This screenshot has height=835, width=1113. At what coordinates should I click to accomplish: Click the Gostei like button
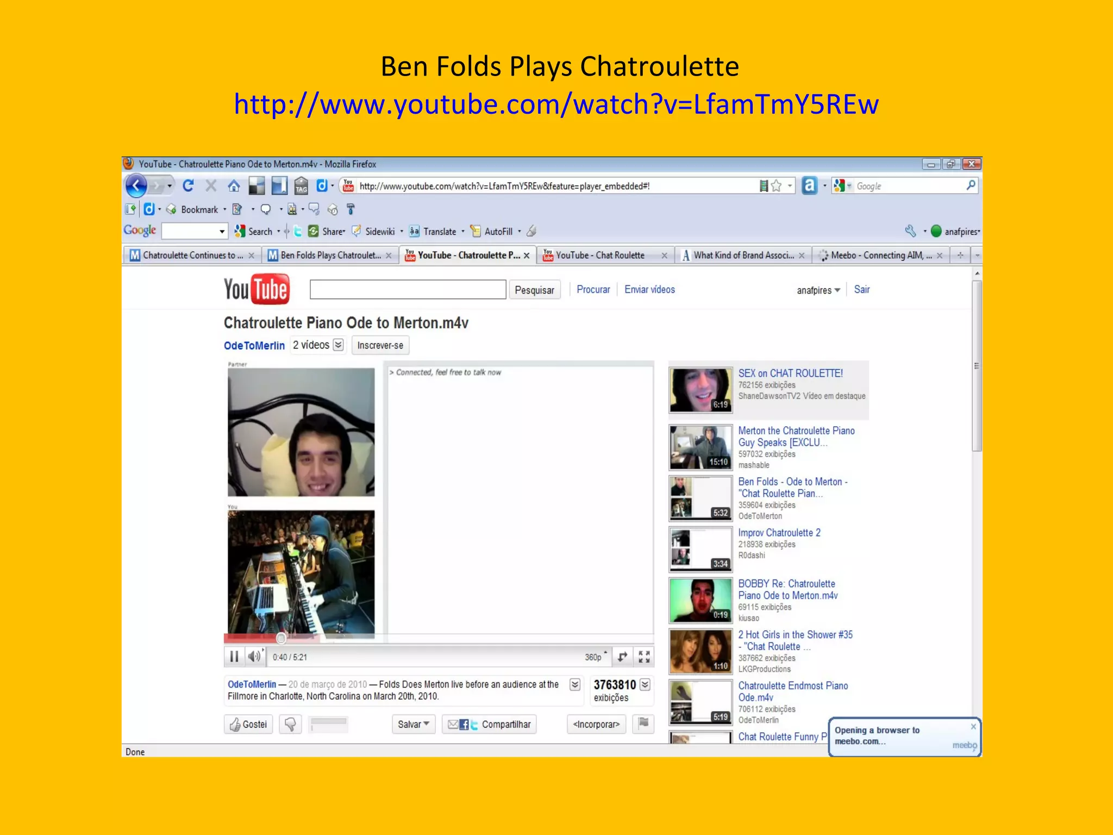point(248,724)
